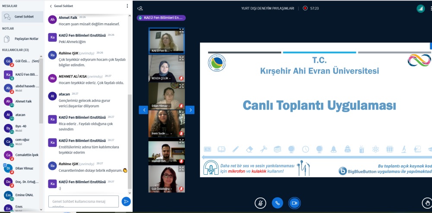Viewport: 432px width, 213px height.
Task: Make REVZA ÇELİK's webcam fullscreen
Action: tap(181, 59)
